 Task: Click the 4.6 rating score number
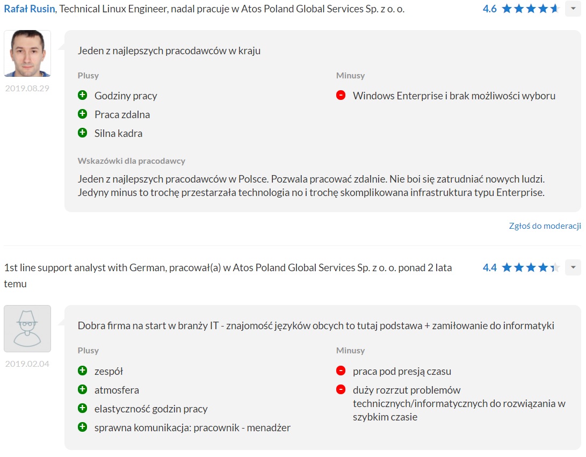tap(489, 9)
